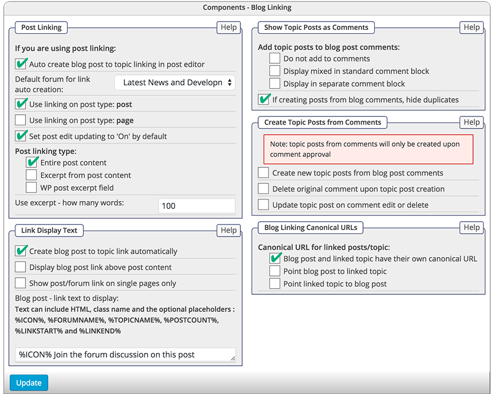Click the link text field containing %ICON%
The image size is (493, 394).
124,355
